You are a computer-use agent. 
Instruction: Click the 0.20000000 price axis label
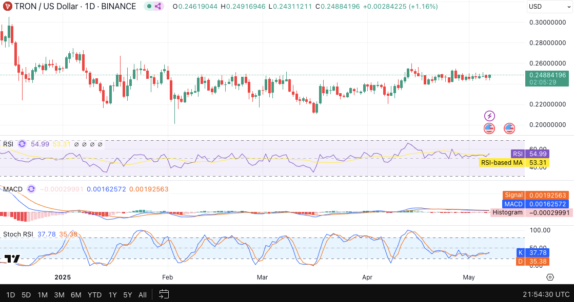(548, 125)
